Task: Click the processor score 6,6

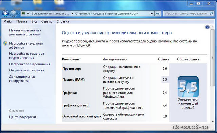Action: (x=165, y=69)
